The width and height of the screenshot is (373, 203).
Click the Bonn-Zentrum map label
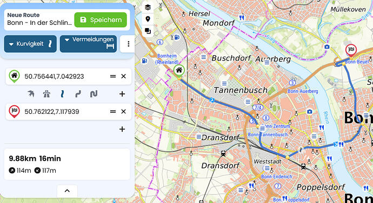tap(276, 126)
